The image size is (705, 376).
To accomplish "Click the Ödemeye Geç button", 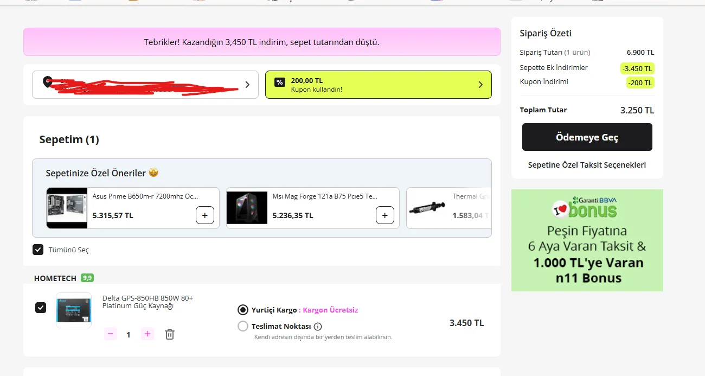I will click(x=587, y=137).
